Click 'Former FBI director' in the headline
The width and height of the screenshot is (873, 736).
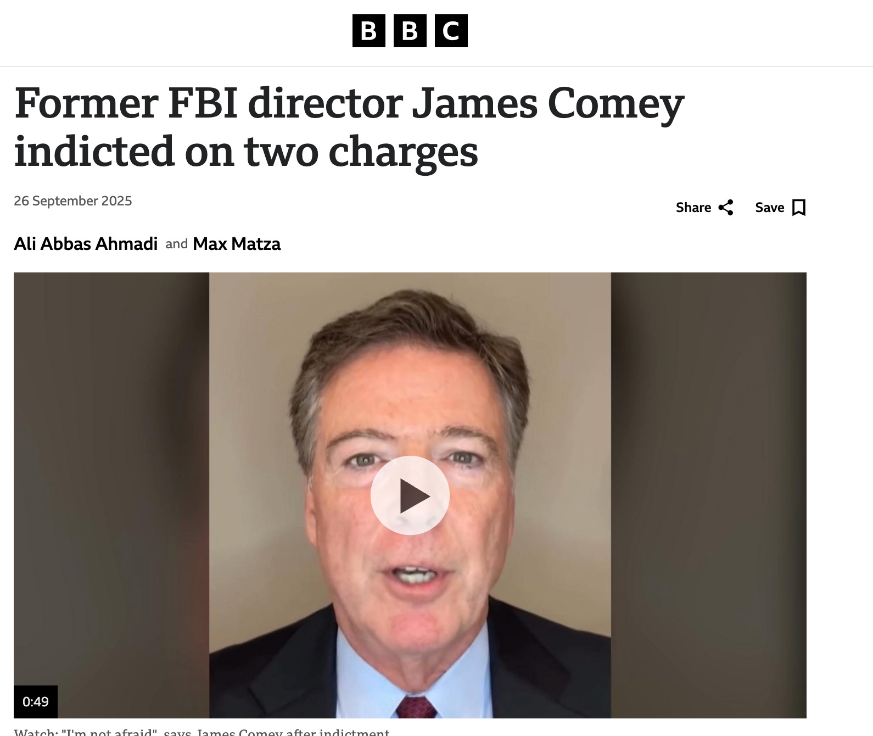[209, 103]
